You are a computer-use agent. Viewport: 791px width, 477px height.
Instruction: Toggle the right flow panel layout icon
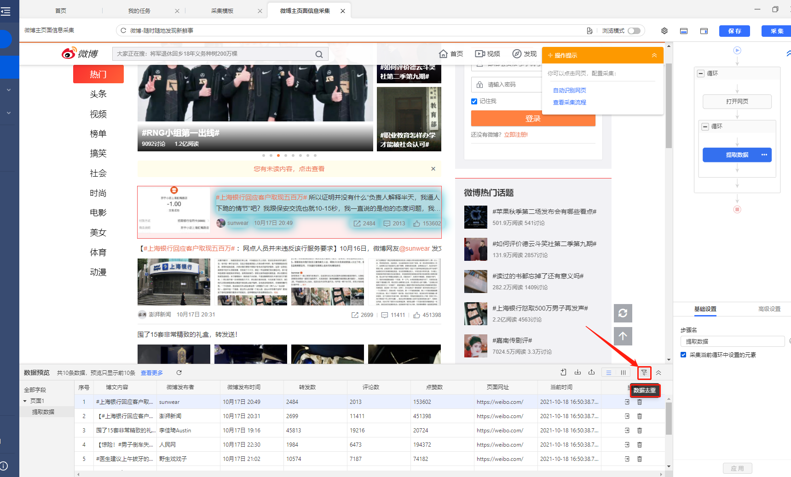coord(704,31)
